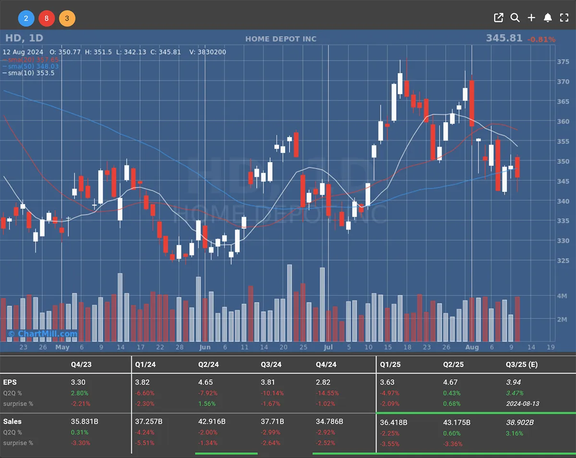Click the sales value 37.71B
Viewport: 576px width, 458px height.
point(273,422)
